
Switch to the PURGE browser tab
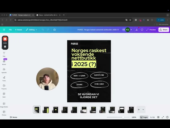(21, 15)
